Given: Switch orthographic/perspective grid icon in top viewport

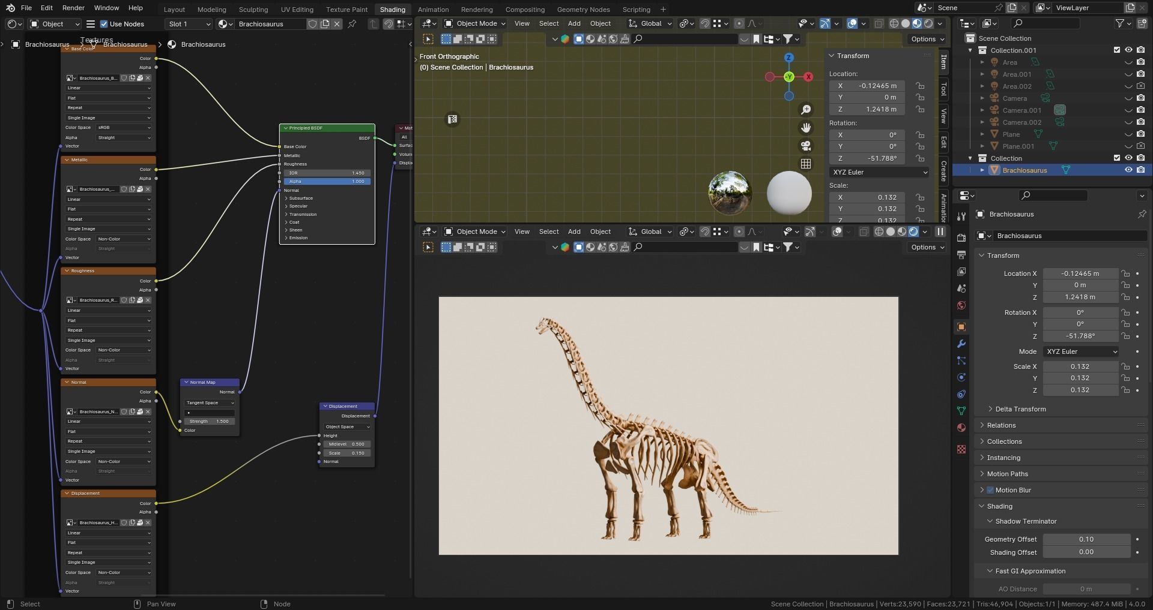Looking at the screenshot, I should 806,164.
